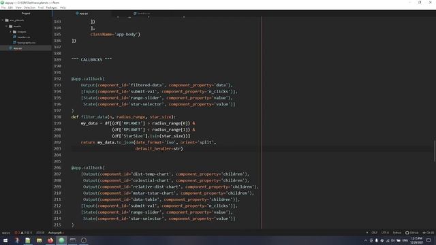Click line number 198 in the gutter
This screenshot has width=436, height=245.
click(x=57, y=116)
